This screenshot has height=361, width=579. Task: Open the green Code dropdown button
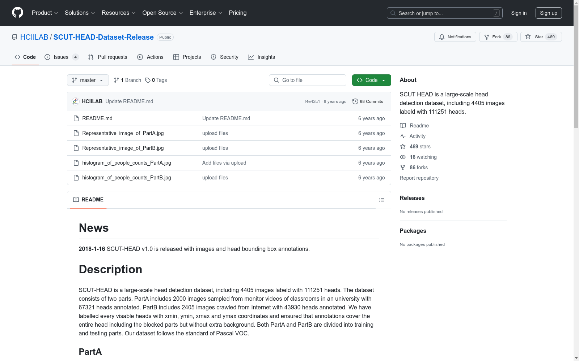click(371, 80)
